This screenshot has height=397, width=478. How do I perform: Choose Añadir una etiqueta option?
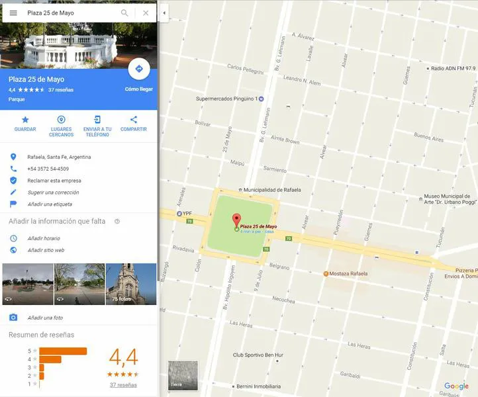50,204
